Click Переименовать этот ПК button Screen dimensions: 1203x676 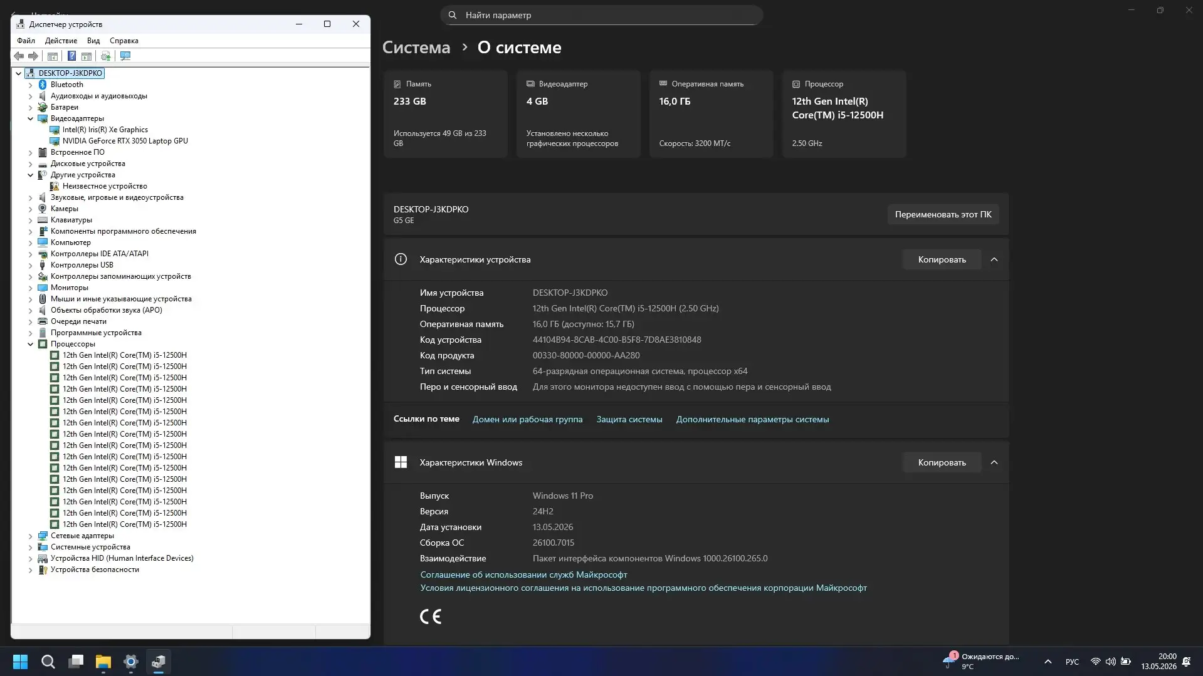click(943, 214)
